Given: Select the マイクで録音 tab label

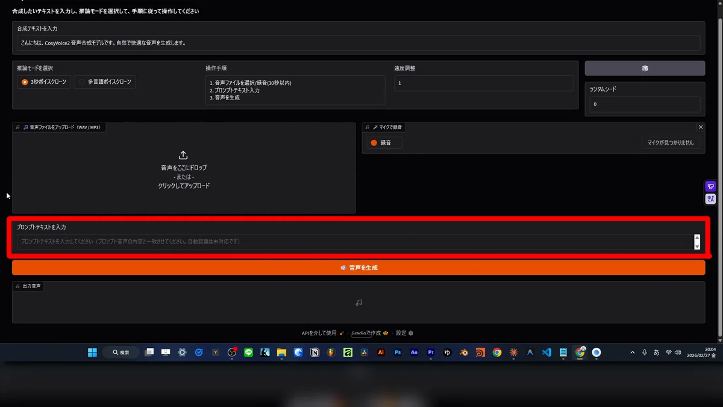Looking at the screenshot, I should click(x=383, y=127).
